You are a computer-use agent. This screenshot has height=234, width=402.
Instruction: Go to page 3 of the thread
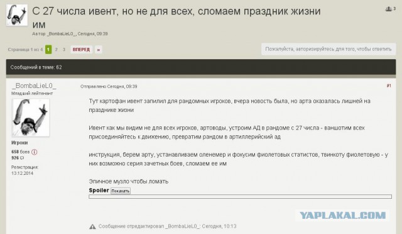pyautogui.click(x=64, y=49)
